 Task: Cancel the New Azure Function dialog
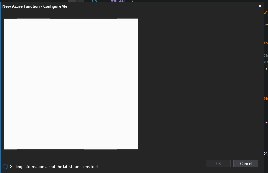246,164
